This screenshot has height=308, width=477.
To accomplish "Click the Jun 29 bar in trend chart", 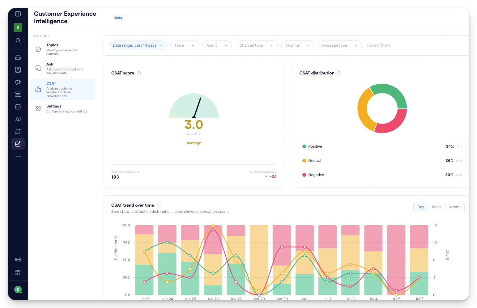I will pyautogui.click(x=259, y=260).
